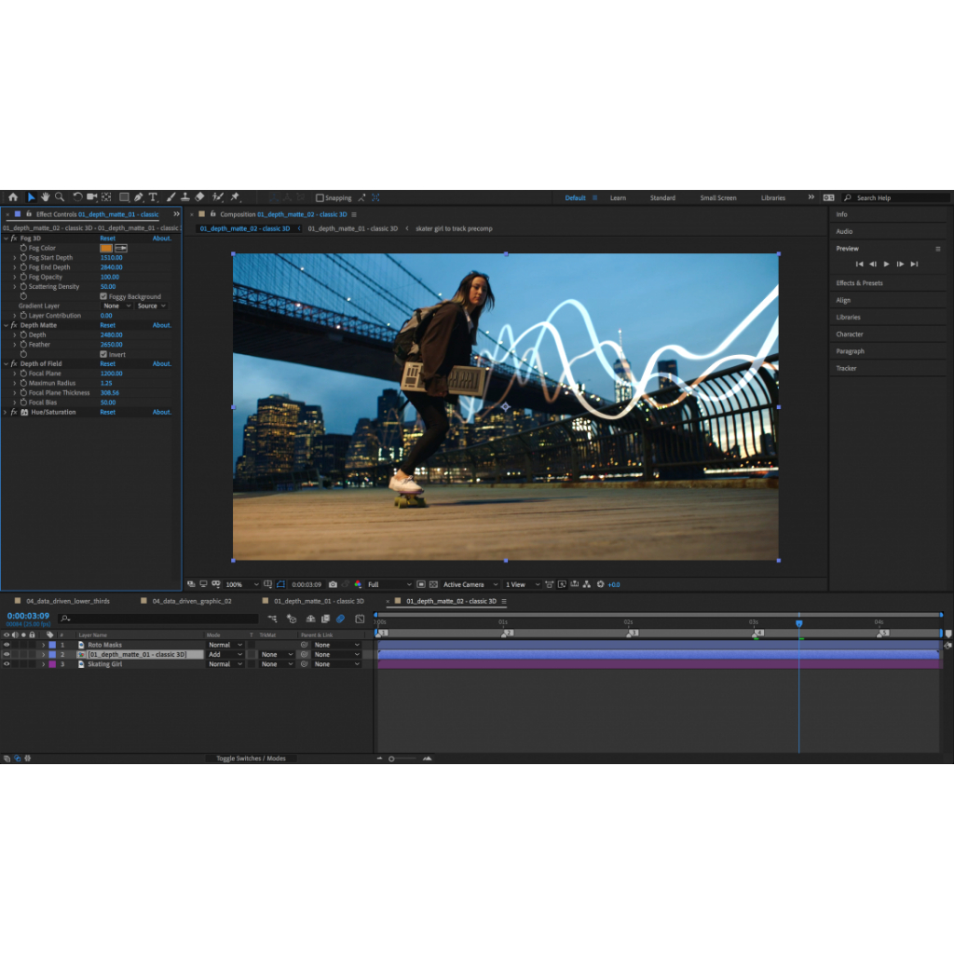Screen dimensions: 954x954
Task: Open the Gradient Layer None dropdown
Action: click(116, 306)
